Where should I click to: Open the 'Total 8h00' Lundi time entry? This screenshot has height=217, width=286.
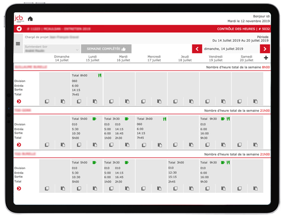79,76
